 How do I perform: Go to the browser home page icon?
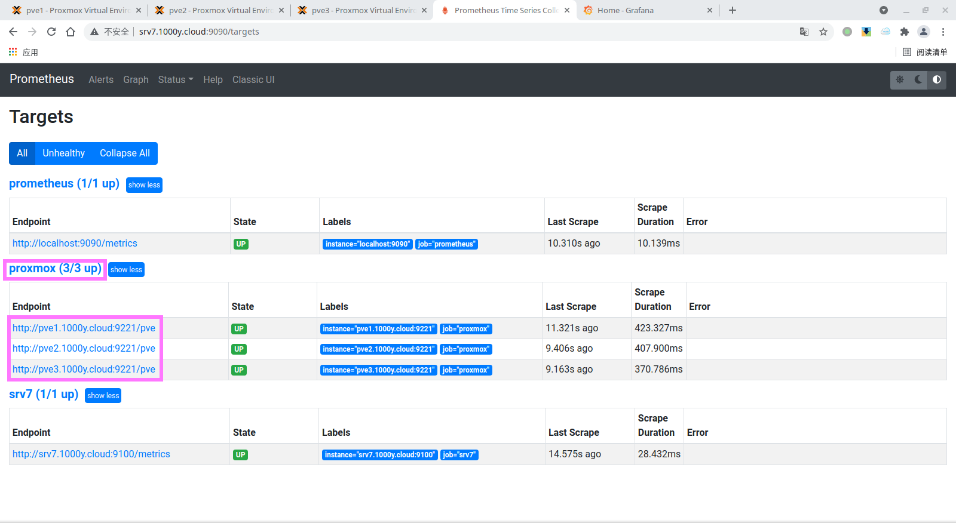71,32
